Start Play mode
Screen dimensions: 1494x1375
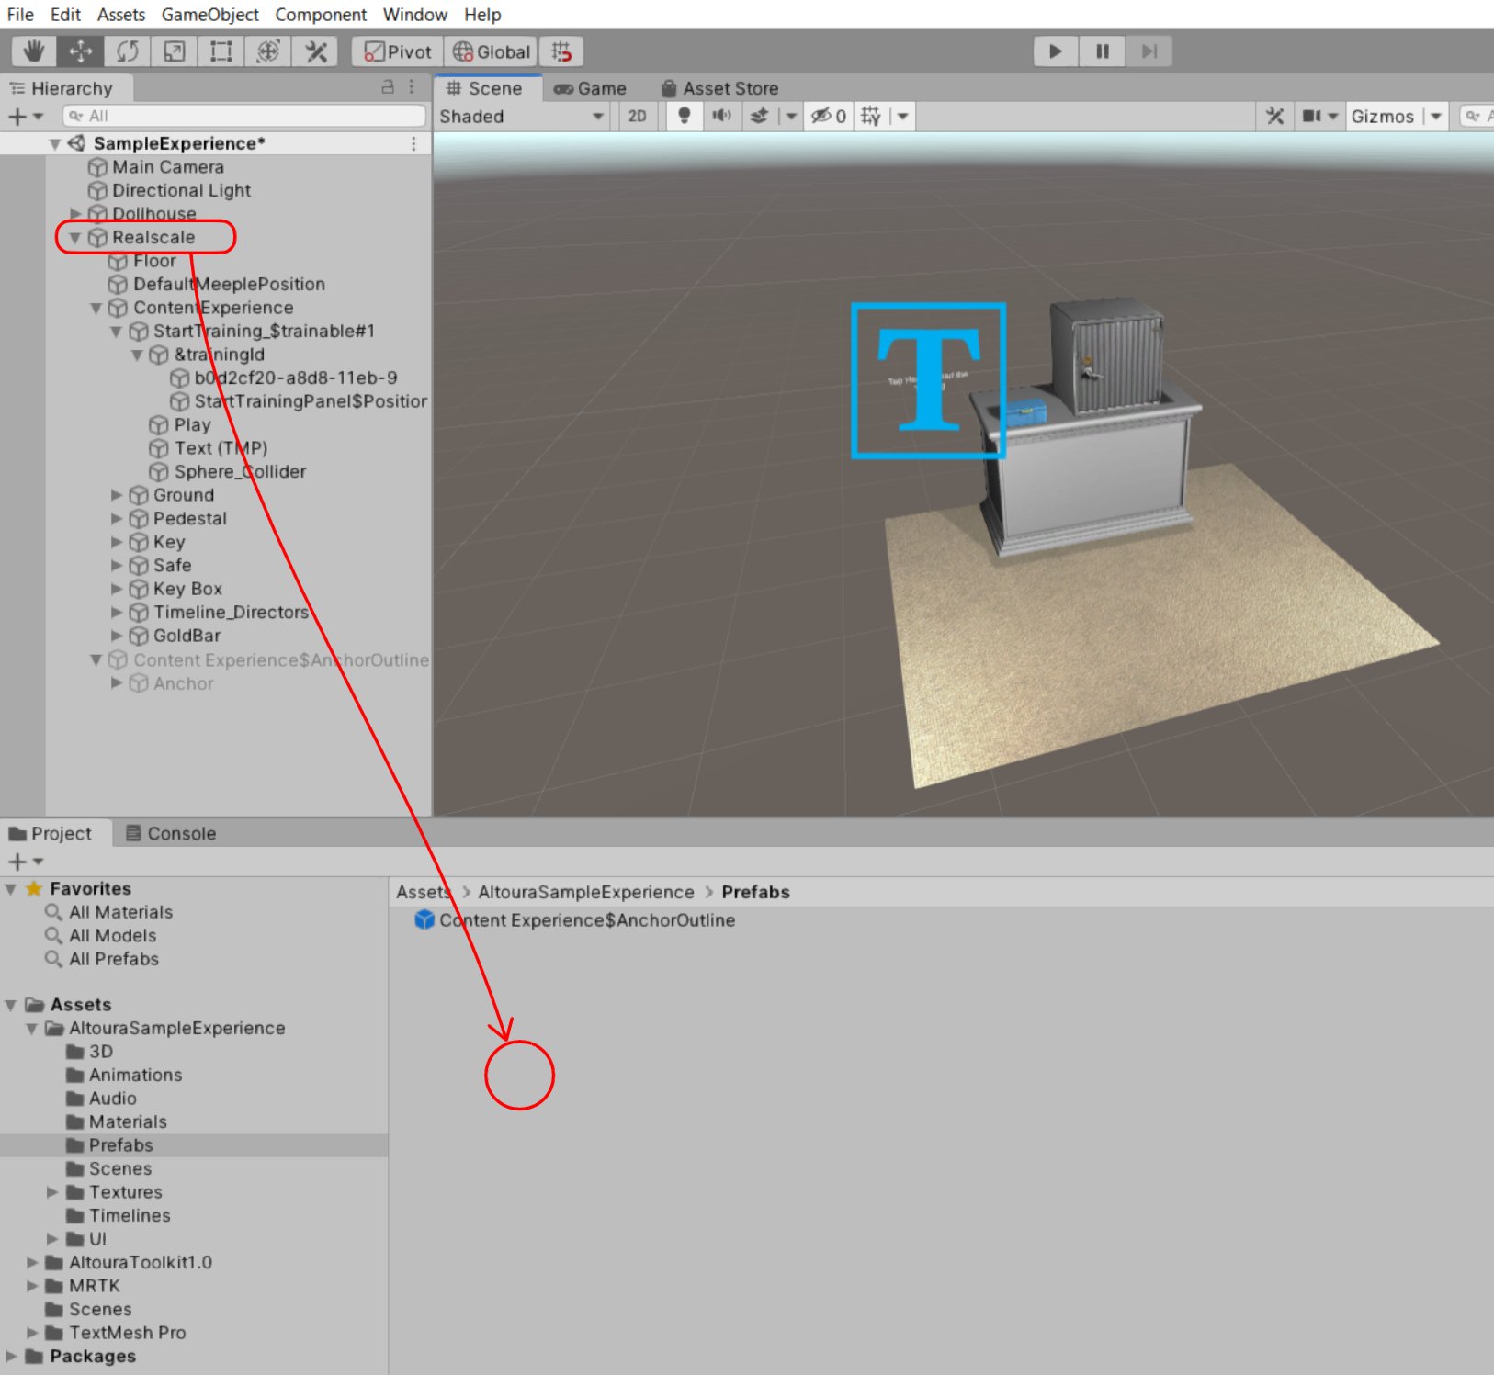point(1056,51)
